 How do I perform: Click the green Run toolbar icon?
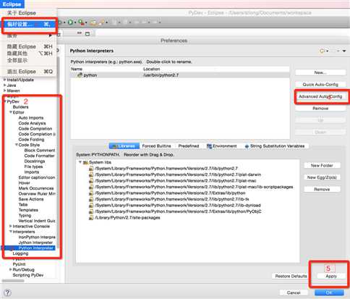(70, 22)
